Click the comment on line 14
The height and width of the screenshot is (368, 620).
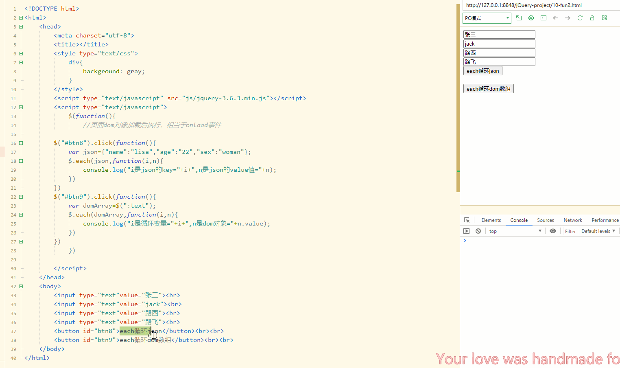click(152, 125)
